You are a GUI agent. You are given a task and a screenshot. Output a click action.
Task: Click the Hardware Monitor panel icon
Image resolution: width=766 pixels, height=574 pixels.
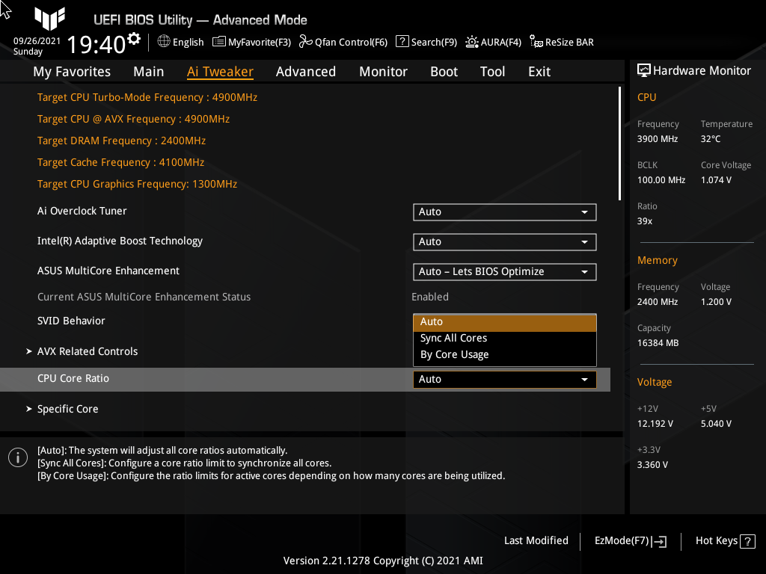(x=645, y=70)
